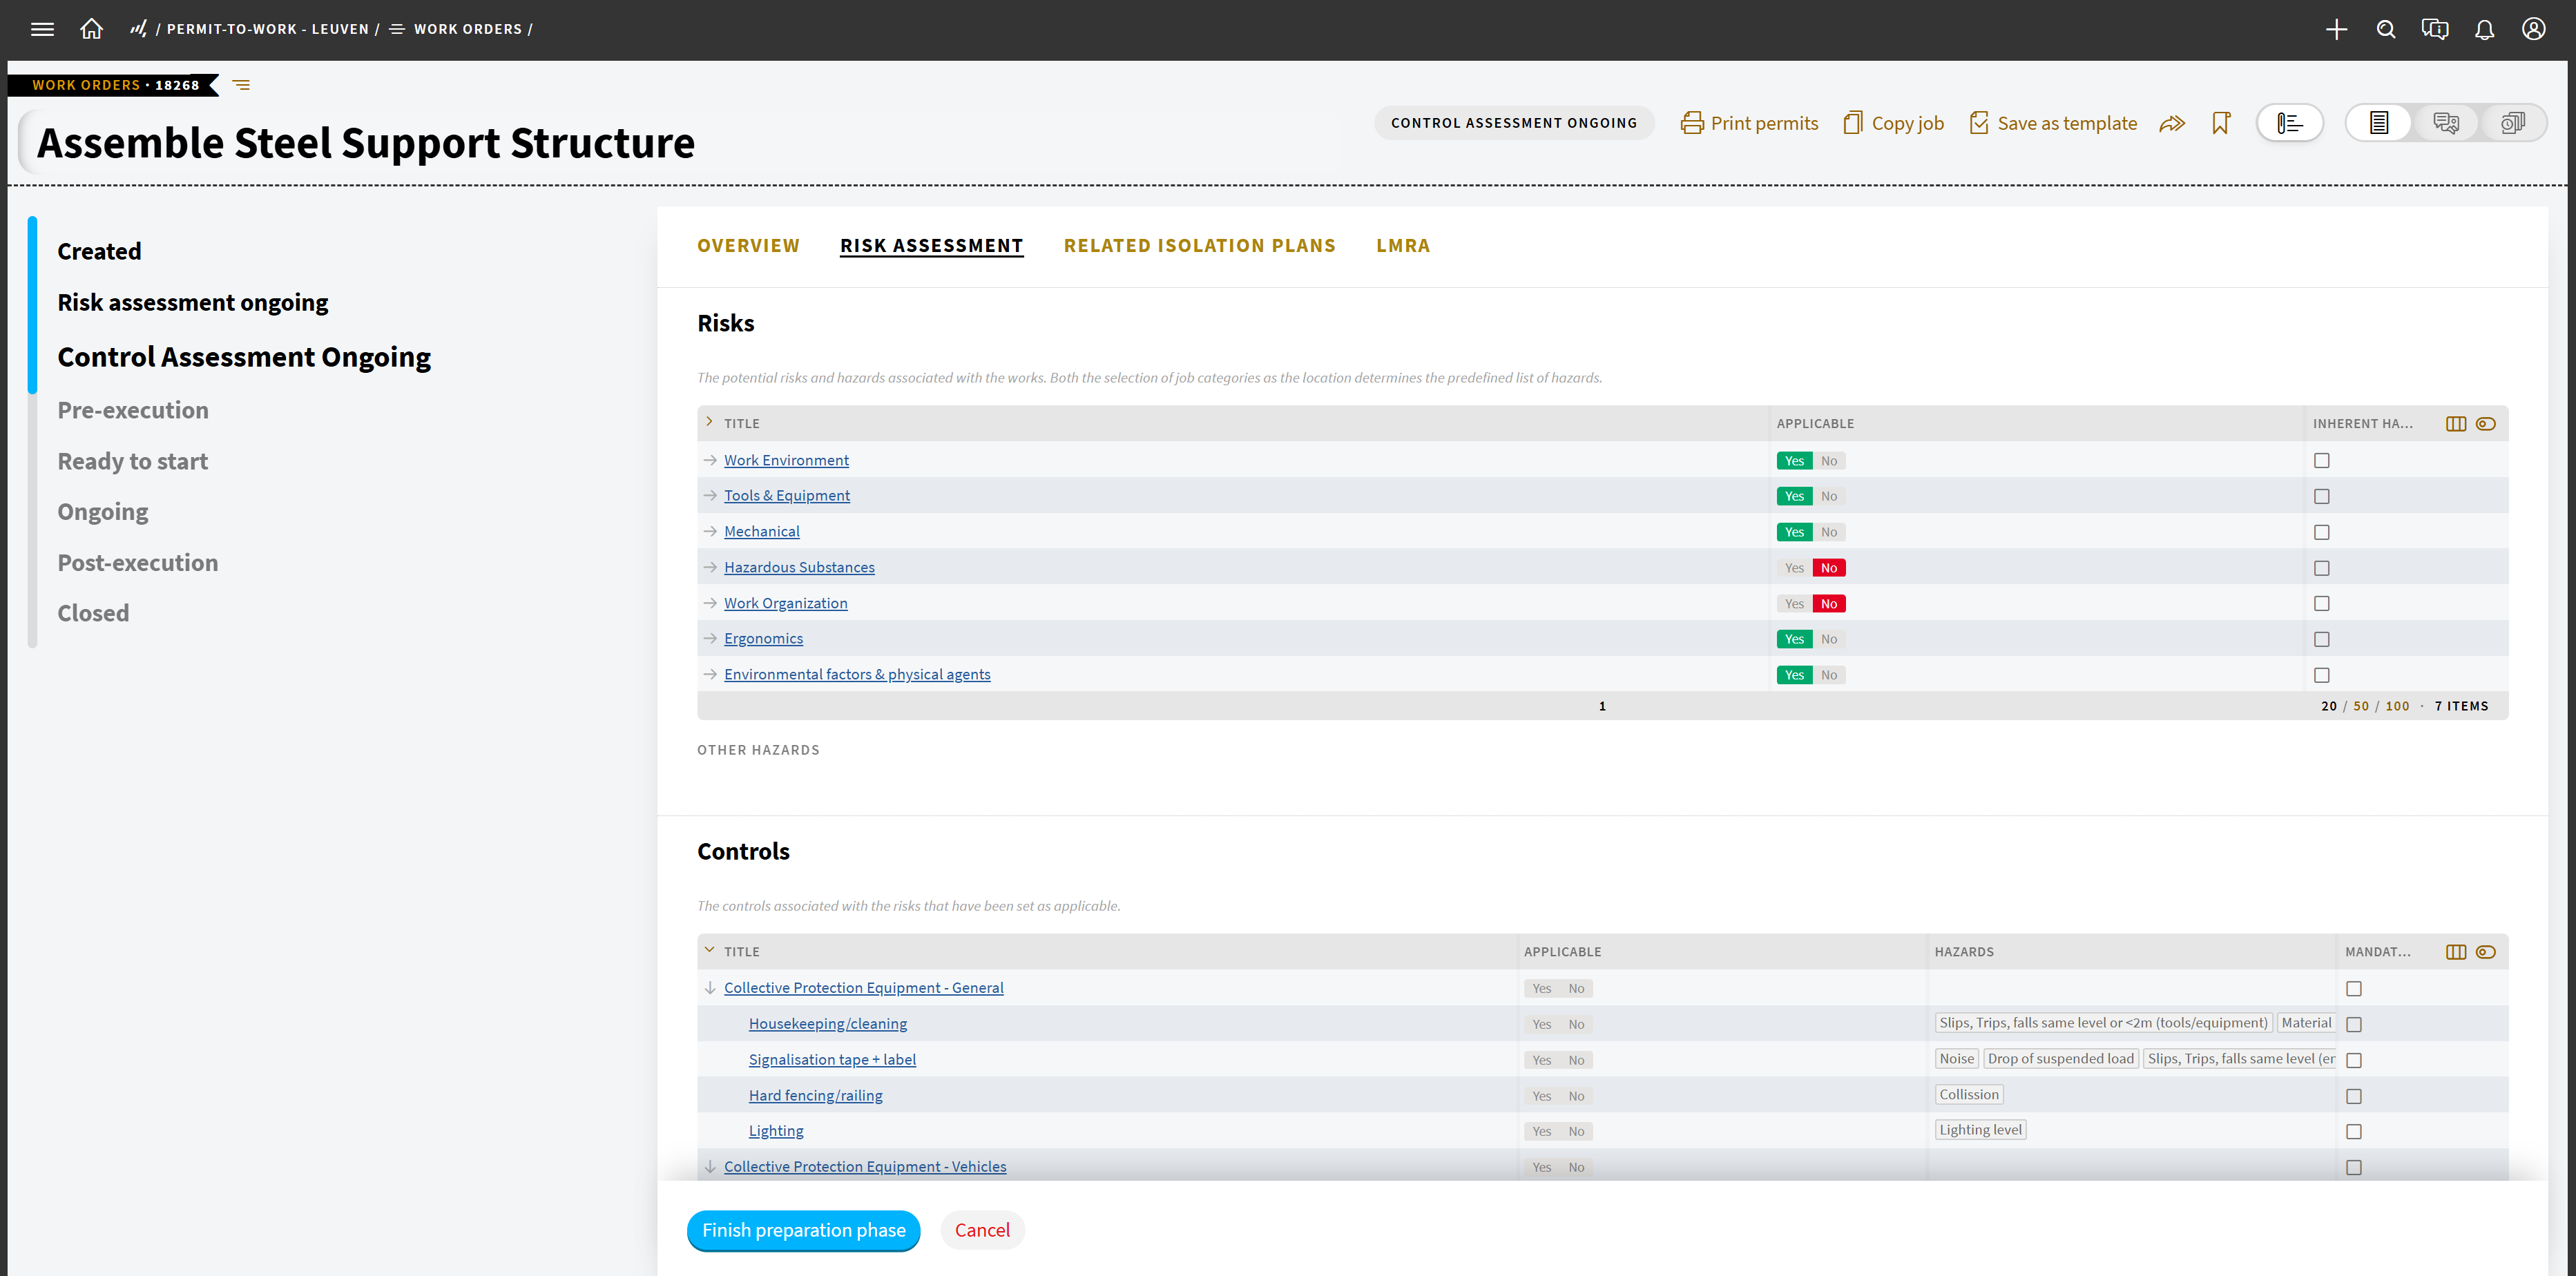2576x1276 pixels.
Task: Open notifications bell icon
Action: (2484, 30)
